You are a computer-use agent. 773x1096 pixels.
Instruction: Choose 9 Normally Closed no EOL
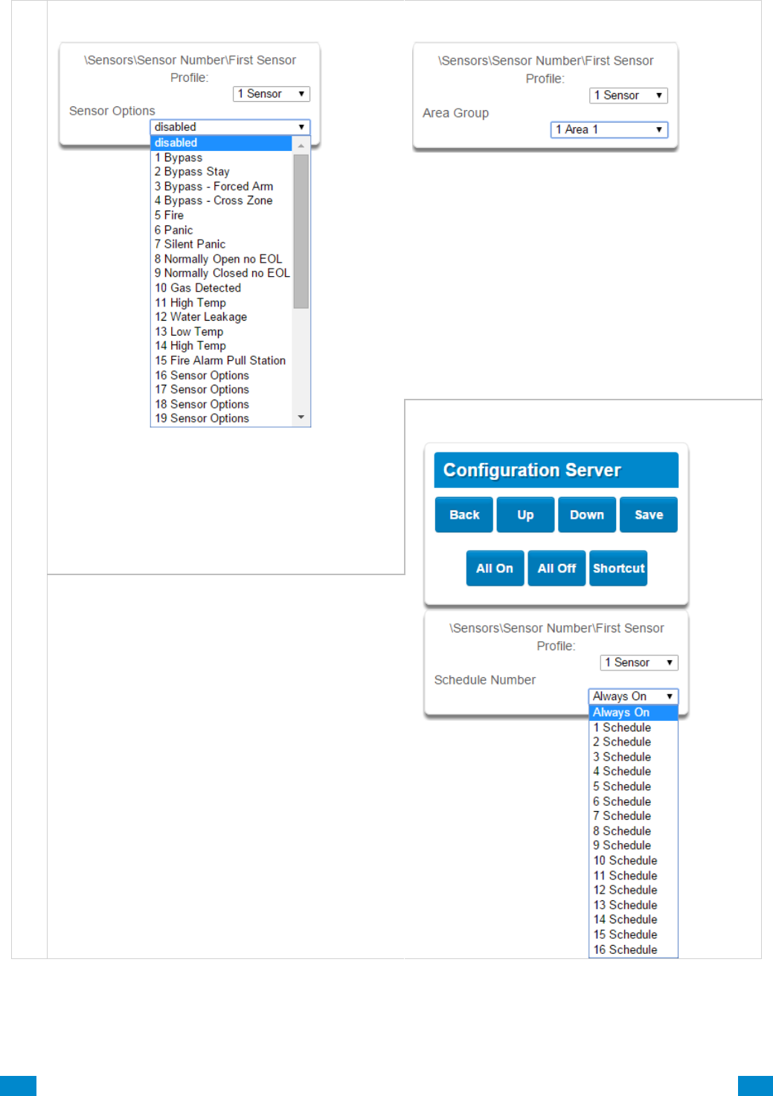tap(221, 273)
